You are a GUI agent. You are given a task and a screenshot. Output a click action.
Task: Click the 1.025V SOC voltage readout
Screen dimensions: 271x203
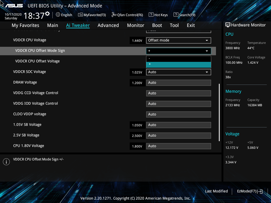coord(137,72)
